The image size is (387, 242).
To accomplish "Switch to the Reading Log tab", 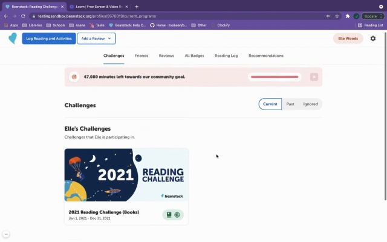I will pos(226,56).
